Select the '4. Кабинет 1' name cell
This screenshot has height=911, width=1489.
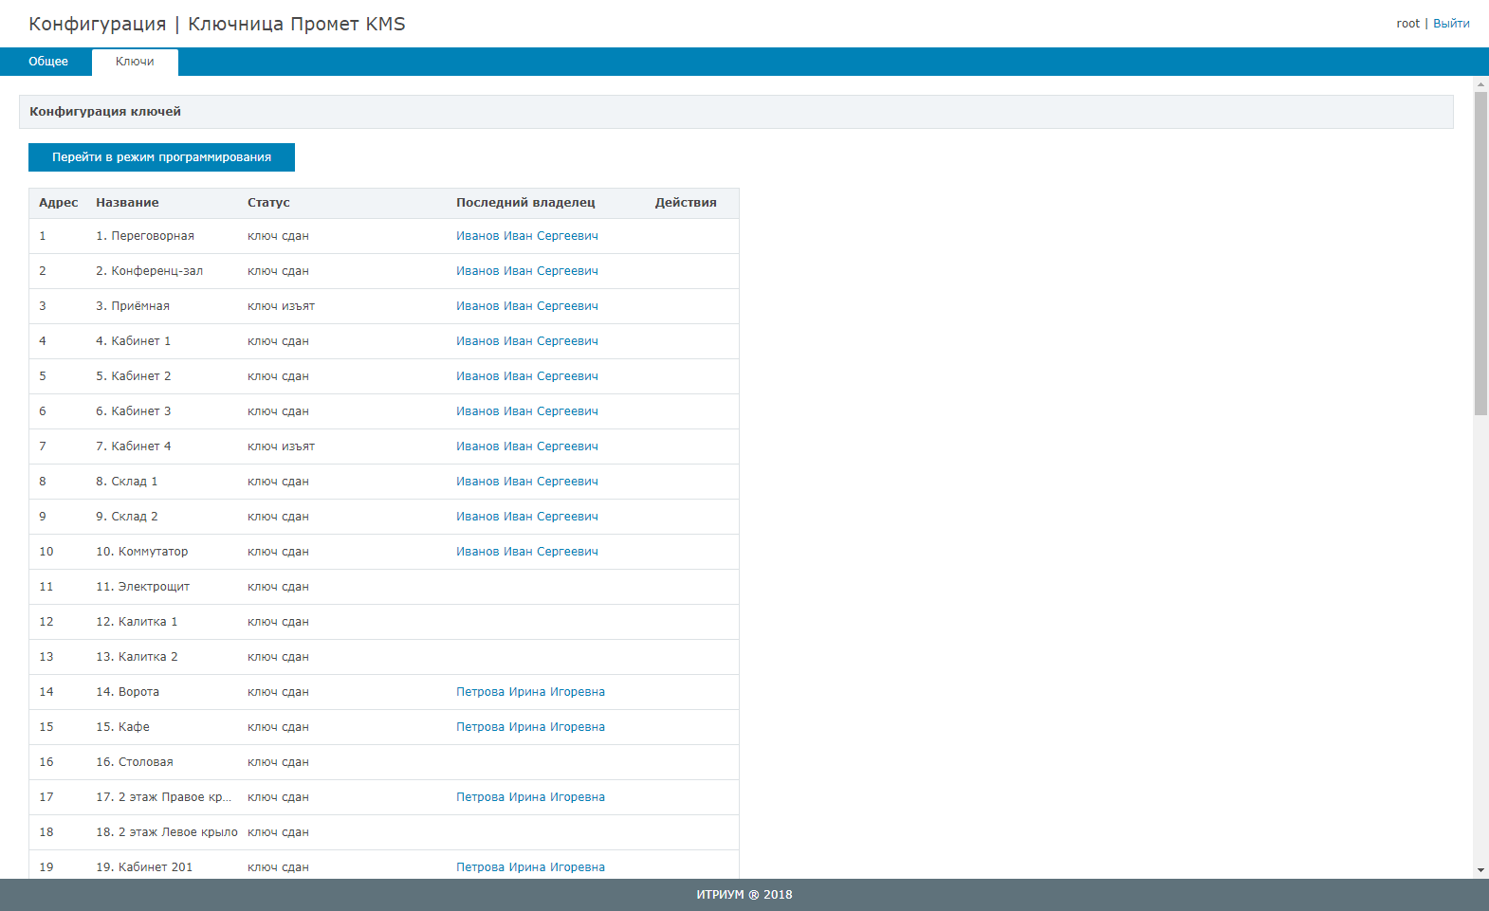(x=133, y=341)
